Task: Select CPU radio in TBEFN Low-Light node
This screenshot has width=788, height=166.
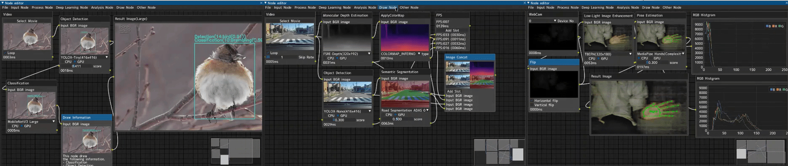Action: (x=586, y=58)
